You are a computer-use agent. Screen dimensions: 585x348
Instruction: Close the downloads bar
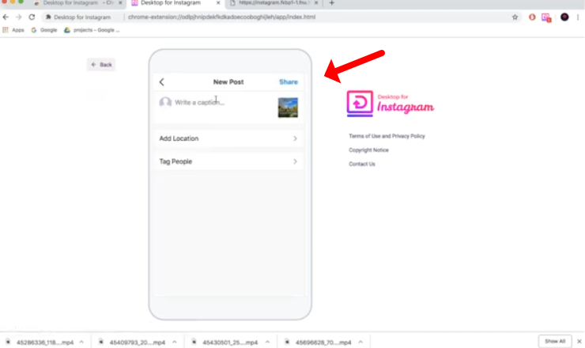[579, 342]
